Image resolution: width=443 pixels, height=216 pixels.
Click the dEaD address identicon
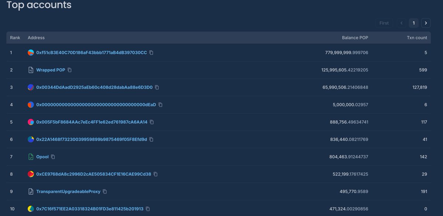point(31,105)
